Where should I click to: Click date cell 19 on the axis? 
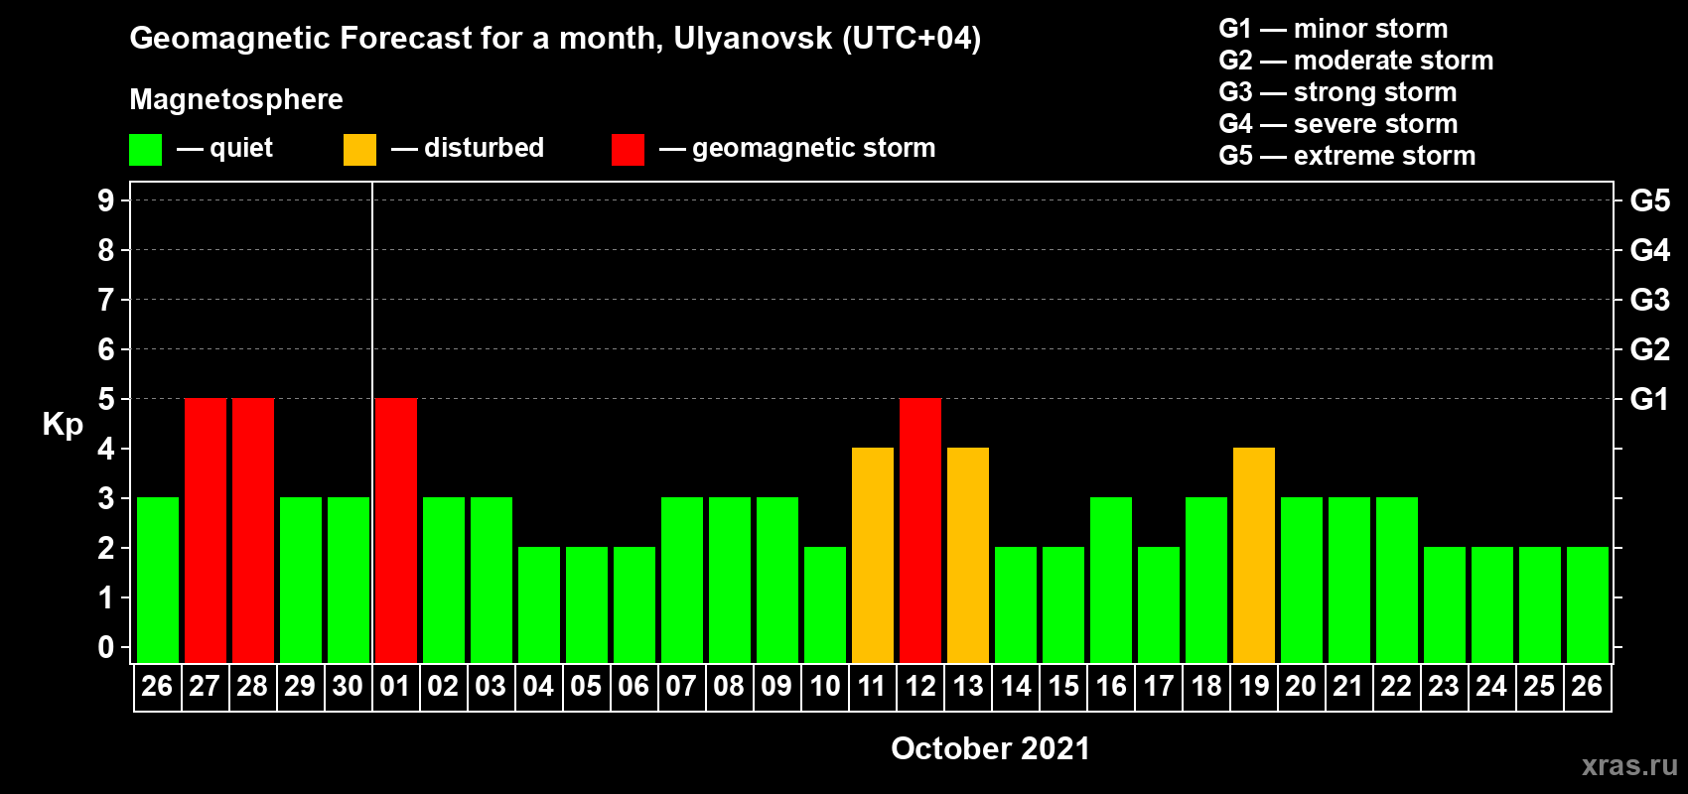pos(1253,687)
